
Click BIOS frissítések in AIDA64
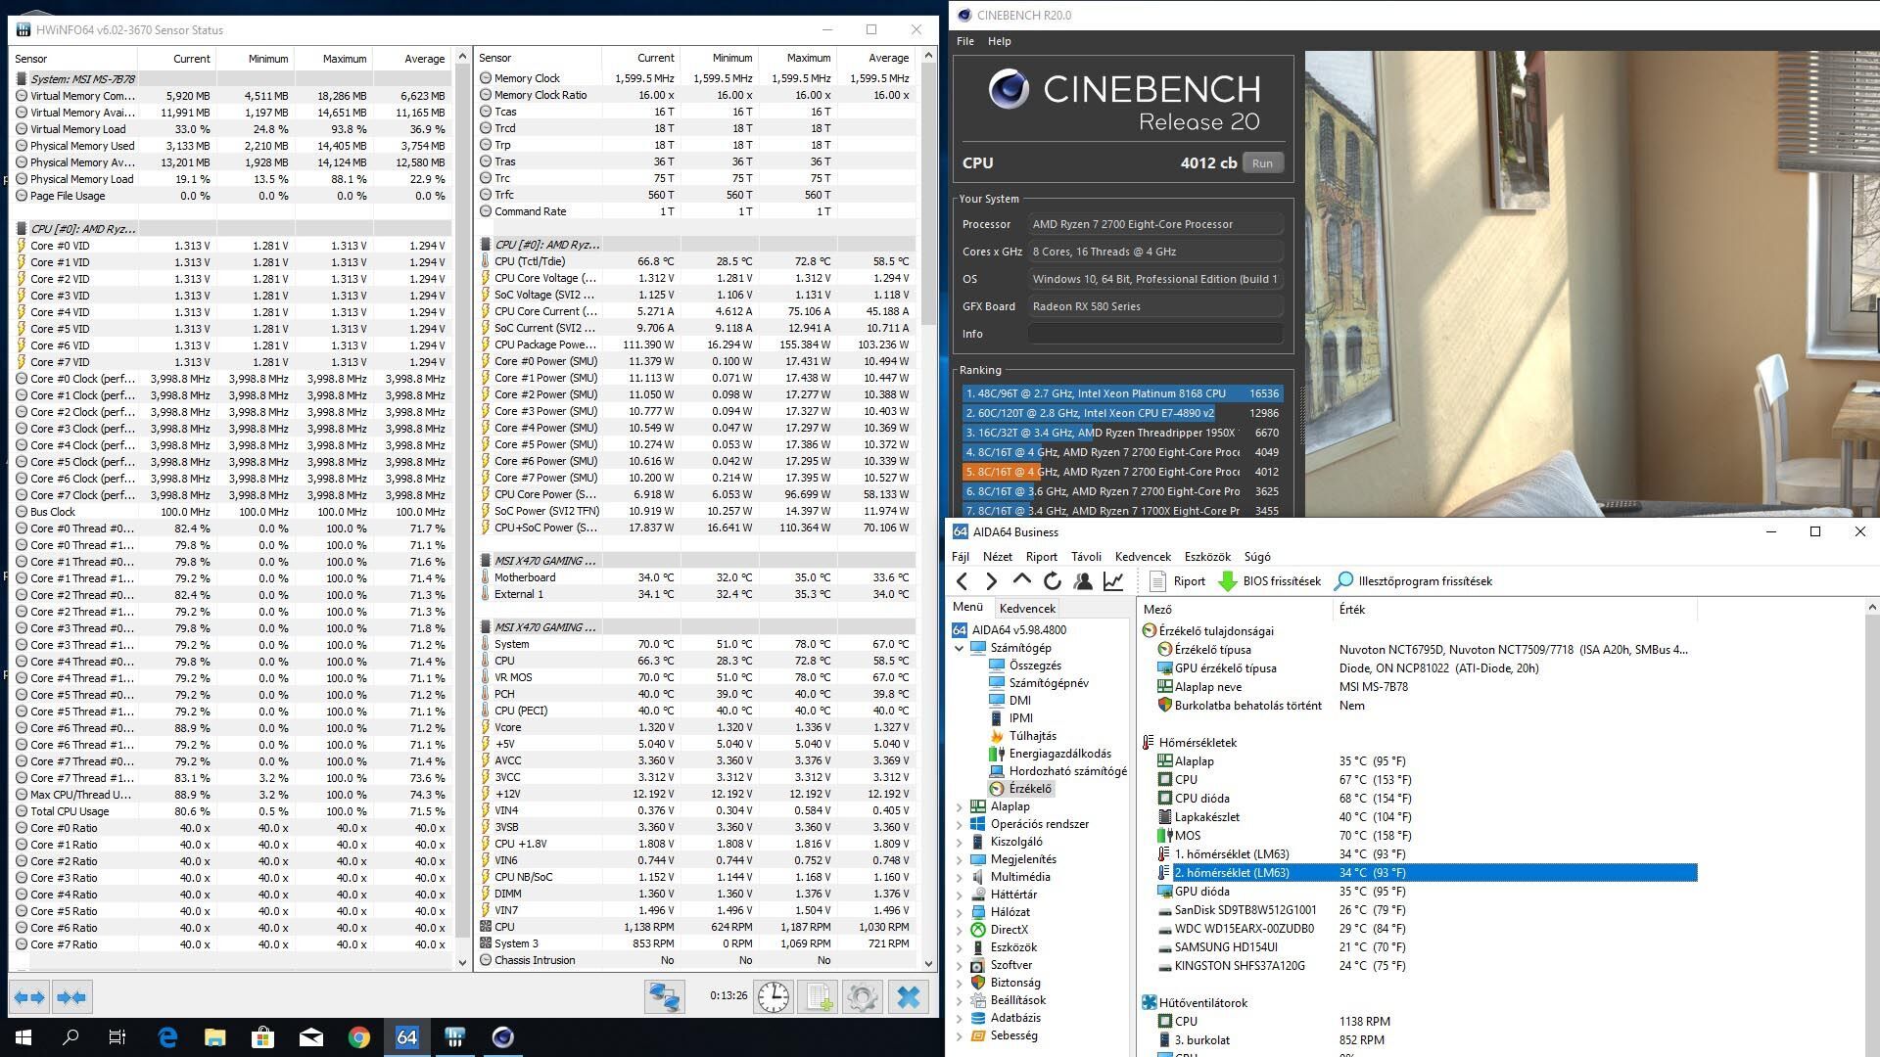1270,581
